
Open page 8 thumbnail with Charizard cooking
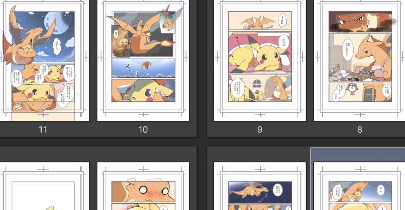(x=359, y=61)
